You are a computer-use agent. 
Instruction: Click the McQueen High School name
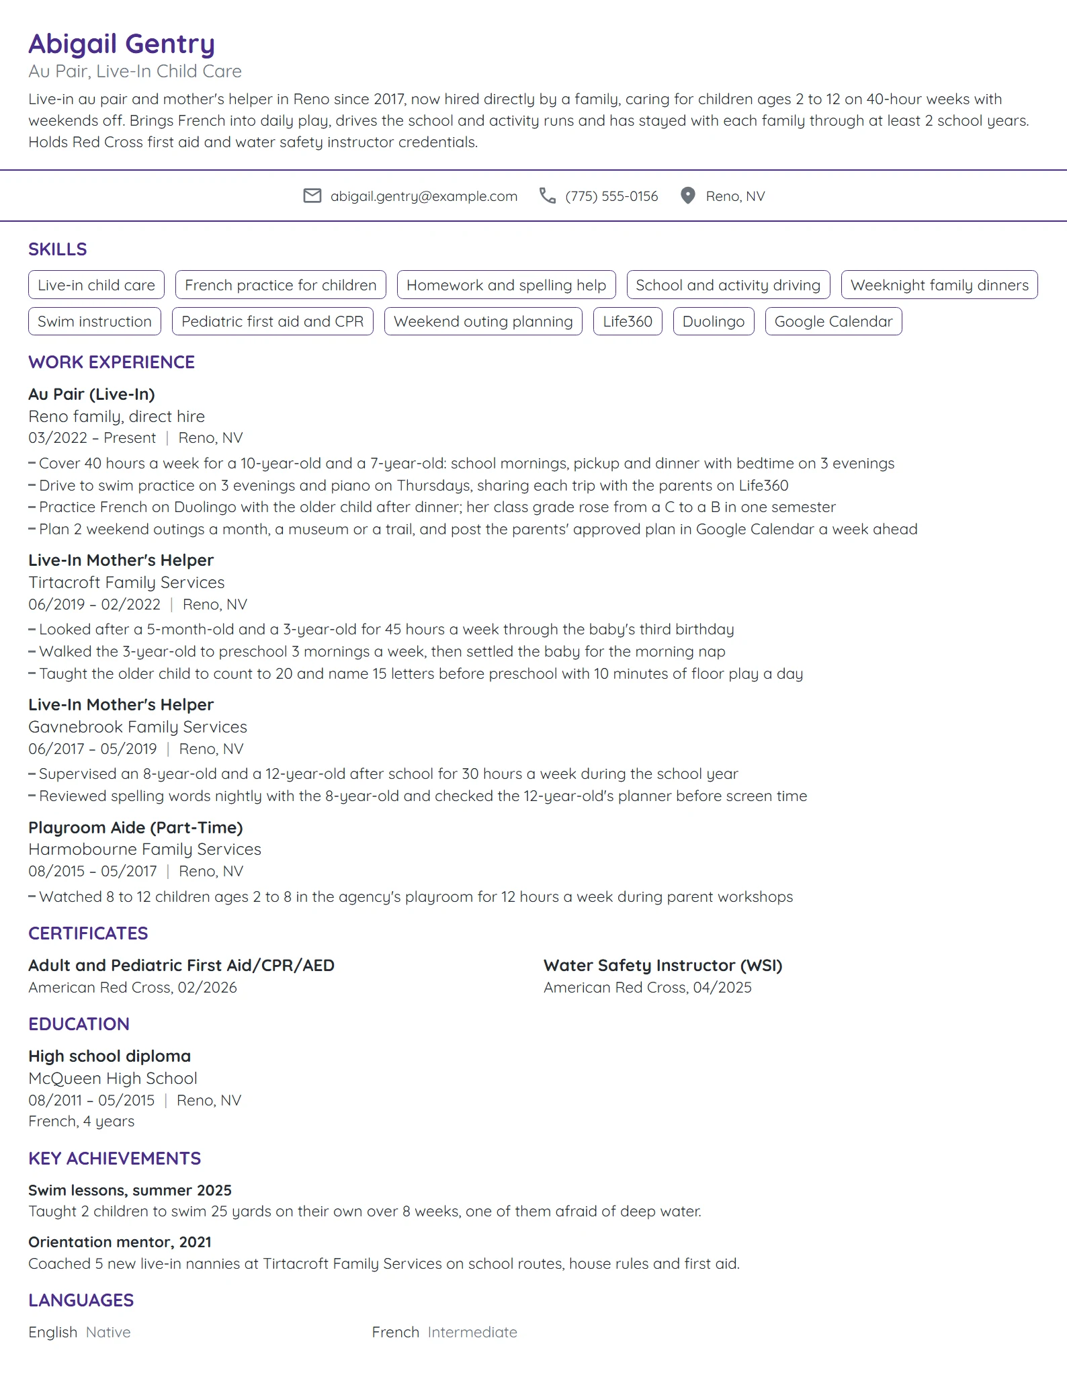(113, 1079)
